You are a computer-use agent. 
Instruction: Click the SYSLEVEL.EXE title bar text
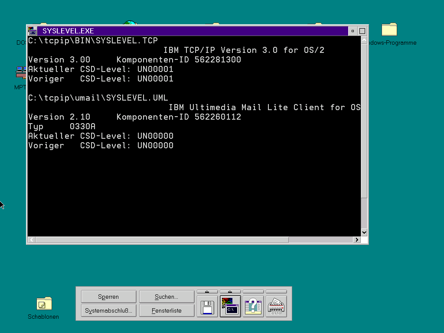(x=68, y=31)
